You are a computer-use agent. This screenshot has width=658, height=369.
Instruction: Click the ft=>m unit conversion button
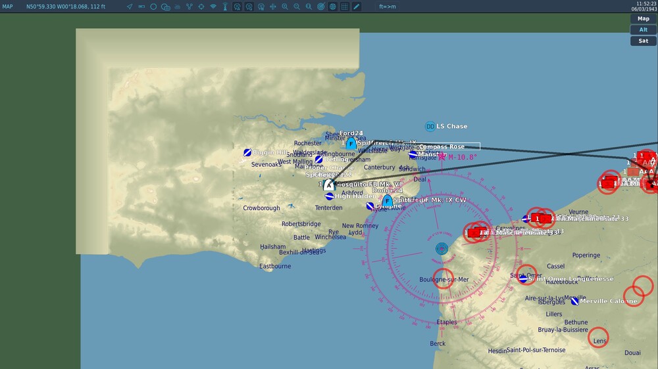(x=388, y=7)
